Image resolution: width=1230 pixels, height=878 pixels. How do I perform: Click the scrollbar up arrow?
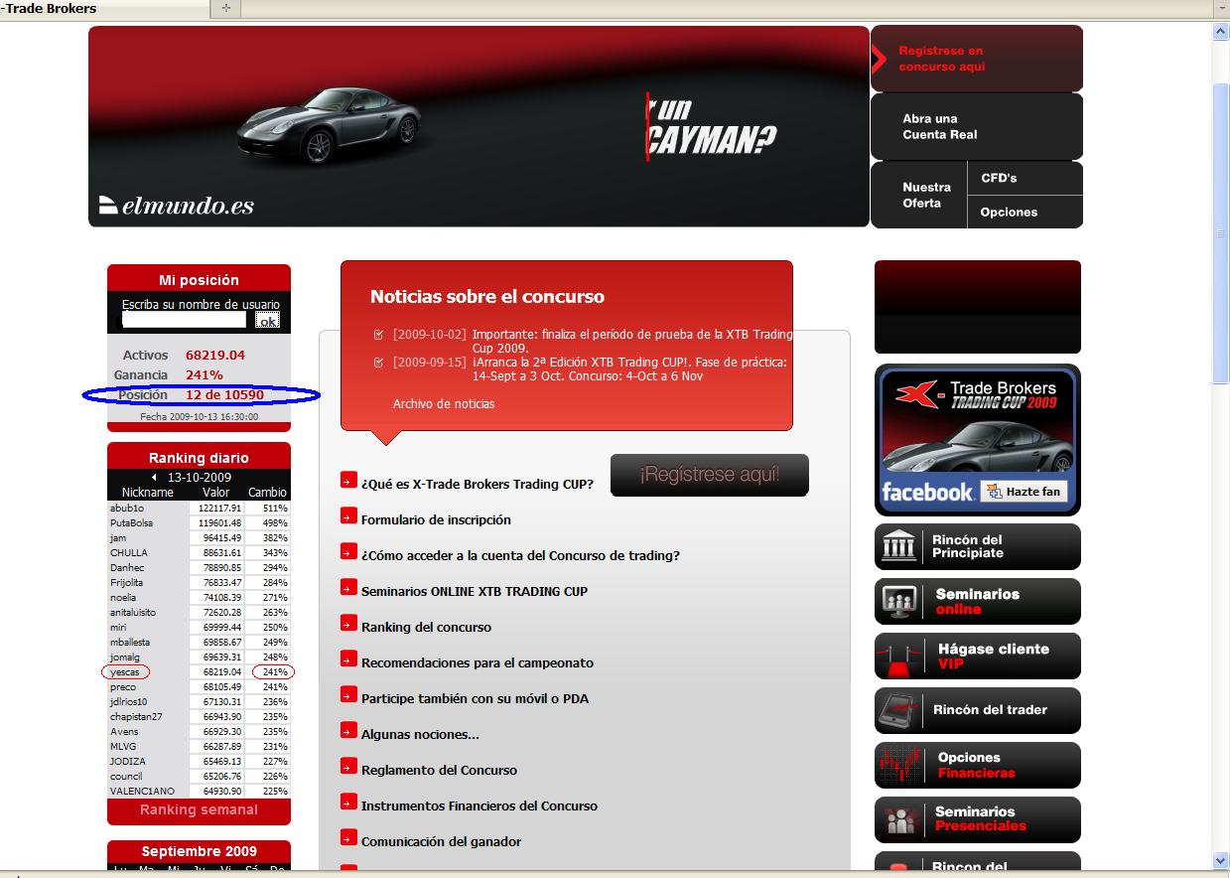1221,32
